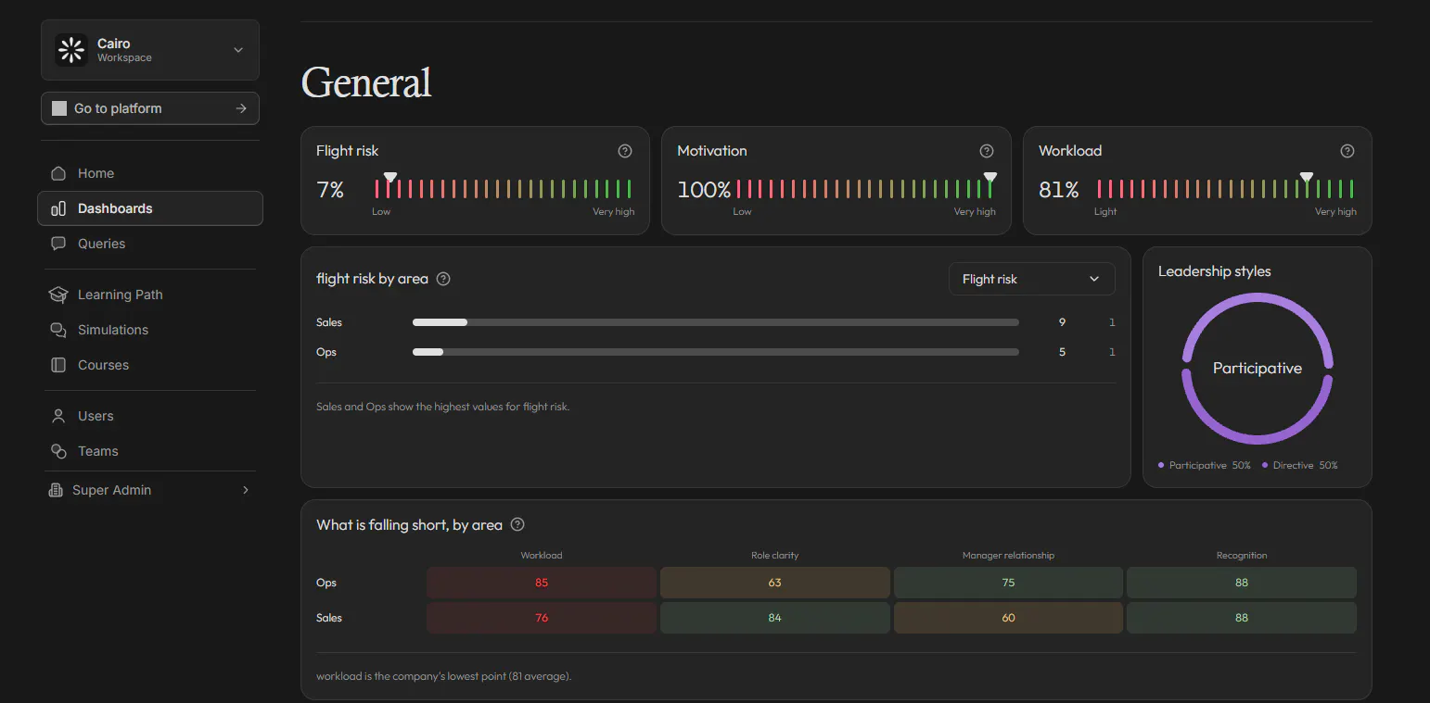Click the Cairo workspace logo icon
The height and width of the screenshot is (703, 1430).
(x=71, y=50)
